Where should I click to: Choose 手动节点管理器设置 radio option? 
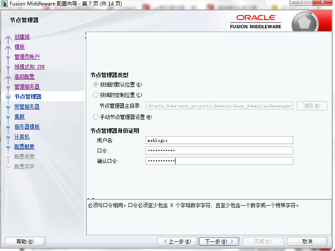click(96, 117)
